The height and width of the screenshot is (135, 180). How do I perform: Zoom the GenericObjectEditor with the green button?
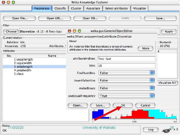tap(79, 31)
